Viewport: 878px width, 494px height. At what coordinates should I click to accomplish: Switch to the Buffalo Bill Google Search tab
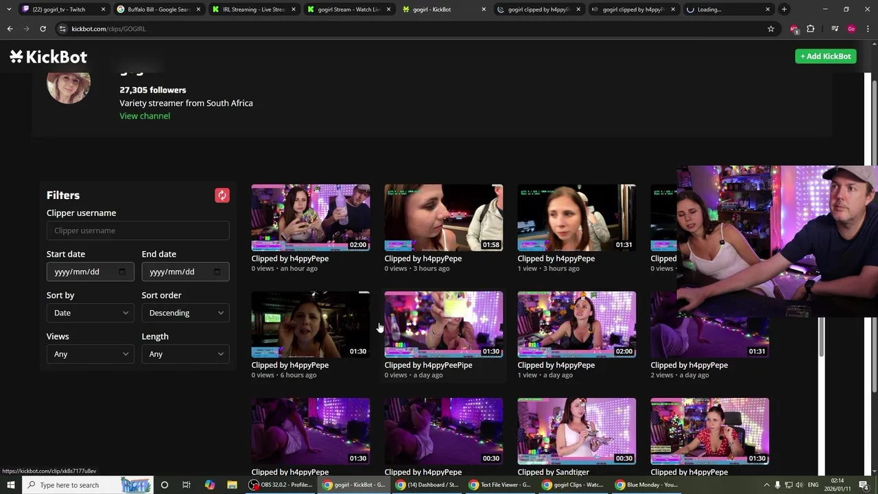(158, 10)
